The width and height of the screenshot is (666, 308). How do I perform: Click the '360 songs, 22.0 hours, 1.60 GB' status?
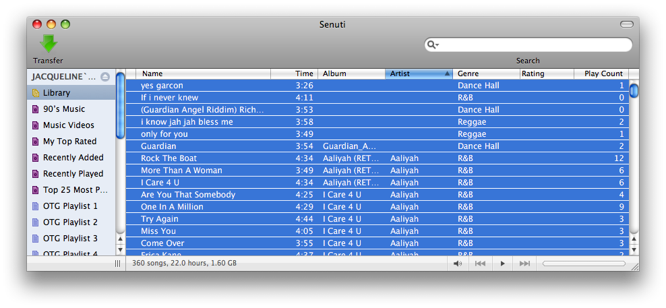point(184,264)
